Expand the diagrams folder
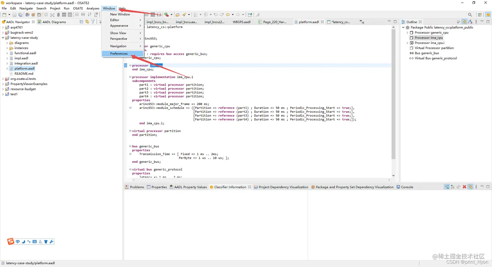 7,43
